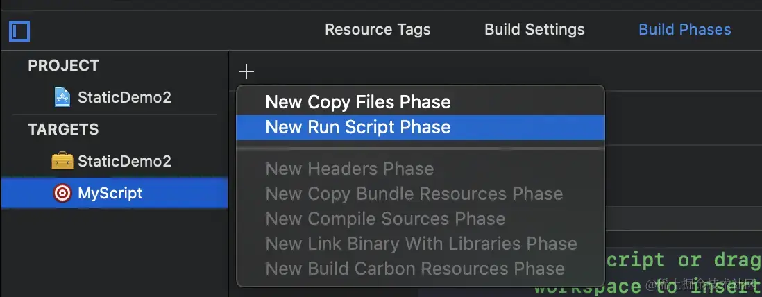Click into the green script editor text
The height and width of the screenshot is (297, 762).
coord(680,261)
